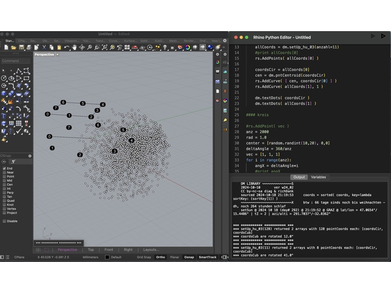Click the Explode icon in left toolbar
Screen dimensions: 391x293
point(11,101)
